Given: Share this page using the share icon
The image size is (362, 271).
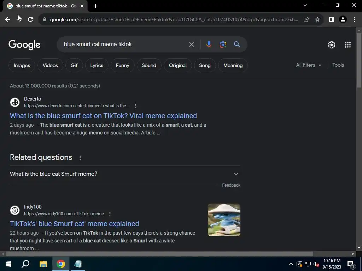Looking at the screenshot, I should [x=306, y=20].
